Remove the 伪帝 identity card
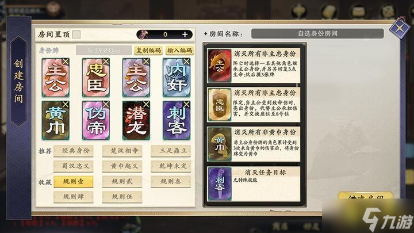This screenshot has width=414, height=233. point(106,105)
